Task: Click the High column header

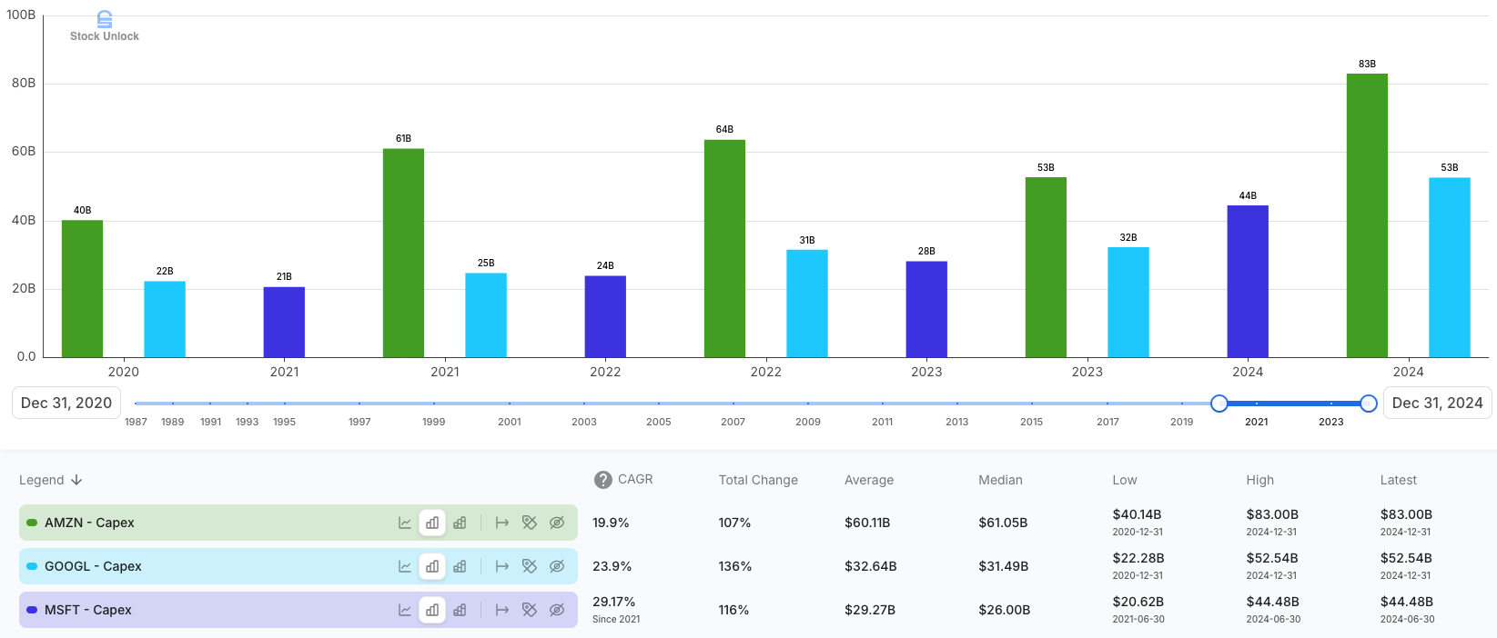Action: (x=1260, y=480)
